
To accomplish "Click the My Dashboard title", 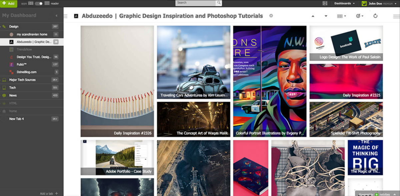I will tap(19, 15).
